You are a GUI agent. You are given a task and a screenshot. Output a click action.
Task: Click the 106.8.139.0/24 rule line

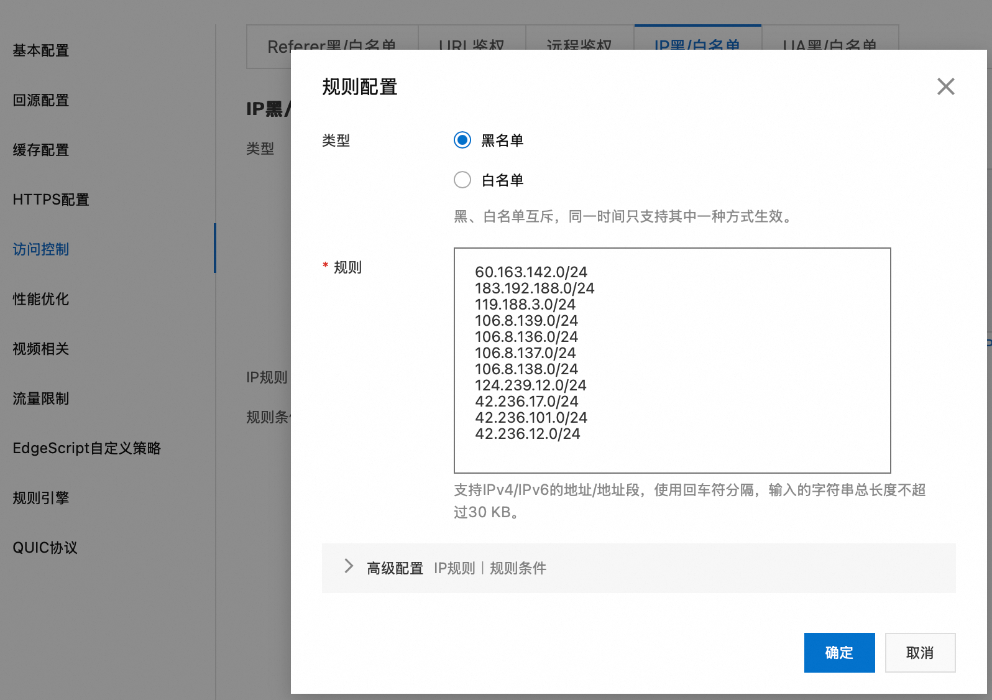(526, 321)
